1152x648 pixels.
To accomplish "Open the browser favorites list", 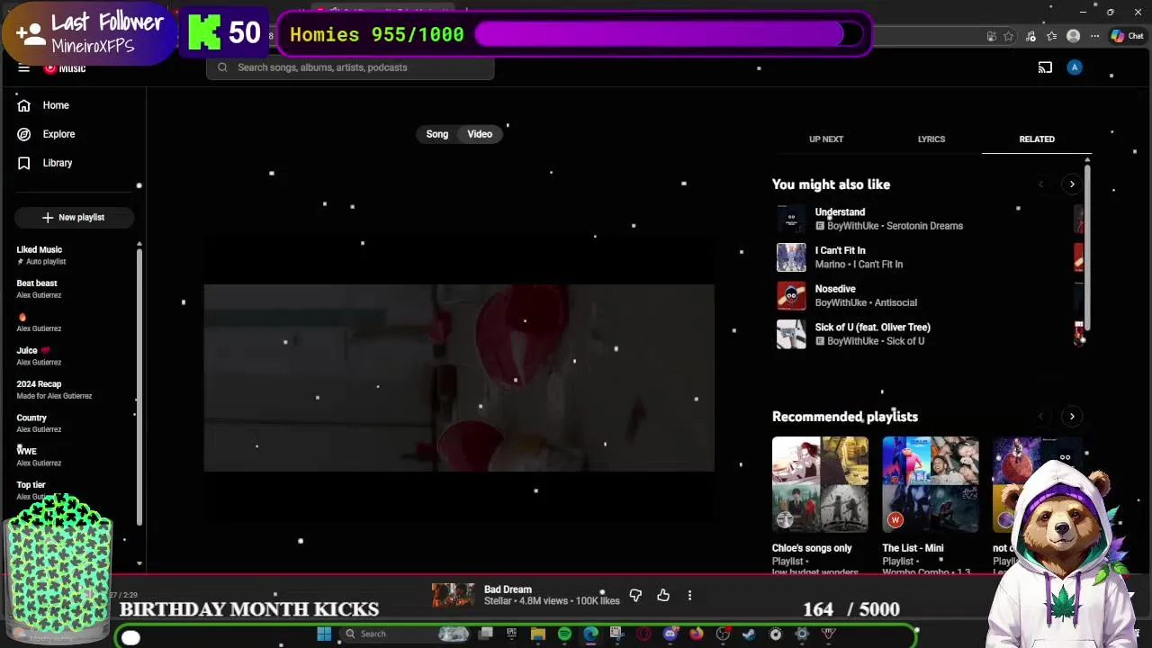I will tap(1052, 36).
